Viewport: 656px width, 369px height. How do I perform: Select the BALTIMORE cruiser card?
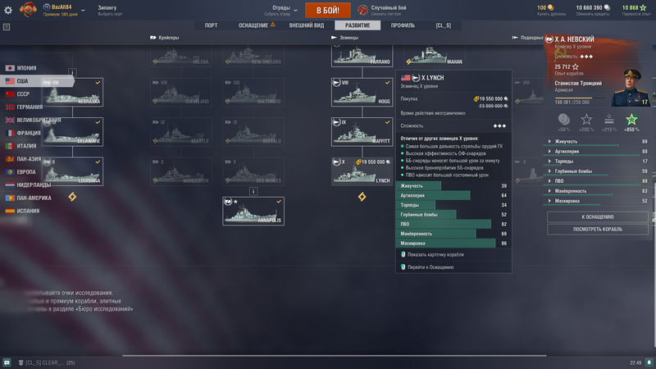[x=253, y=92]
